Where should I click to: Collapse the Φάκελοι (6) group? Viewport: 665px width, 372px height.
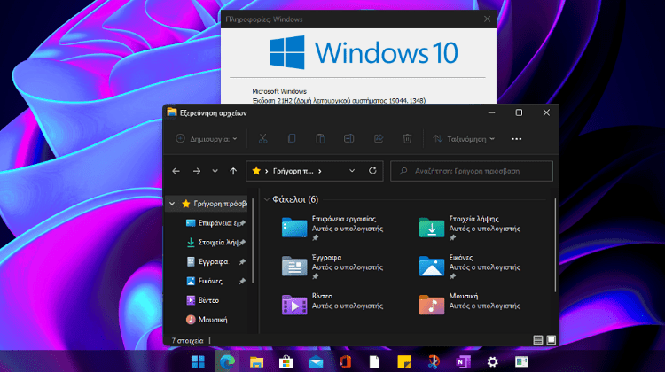point(267,199)
